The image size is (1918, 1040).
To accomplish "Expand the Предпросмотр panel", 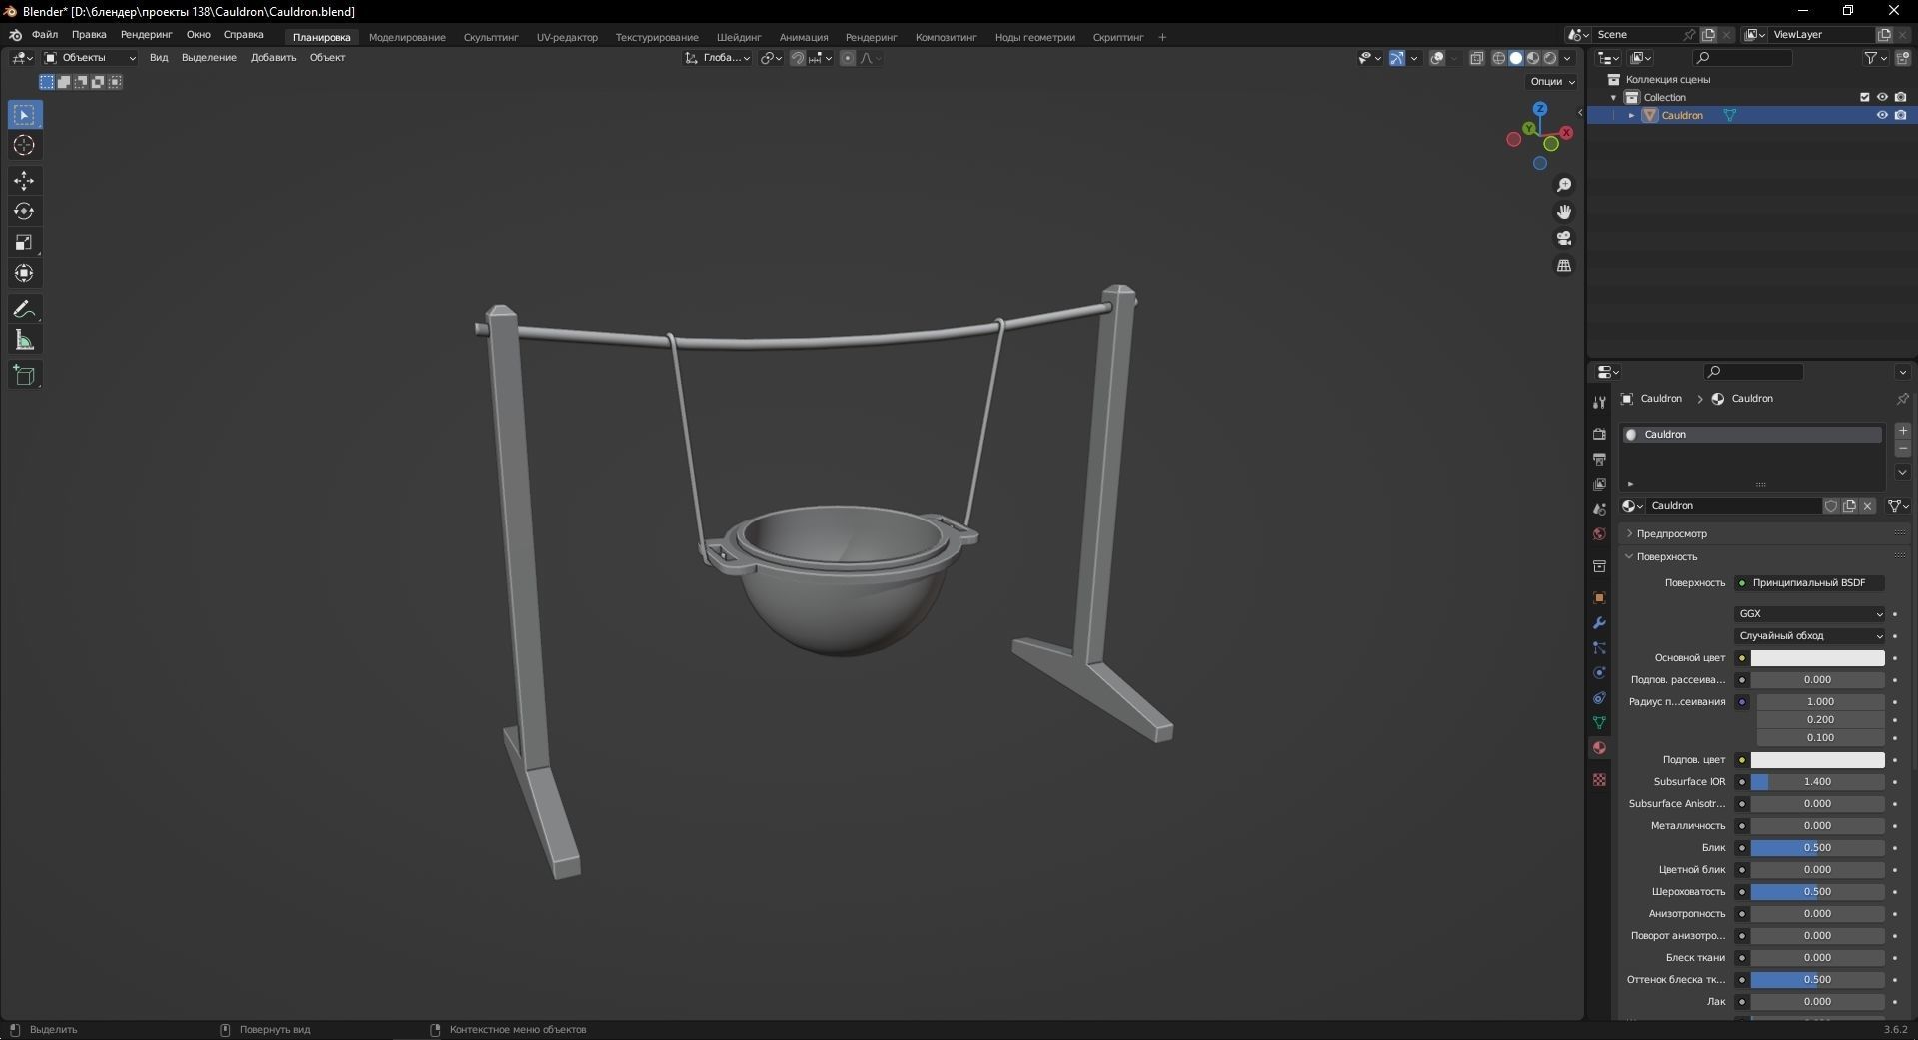I will pos(1671,533).
